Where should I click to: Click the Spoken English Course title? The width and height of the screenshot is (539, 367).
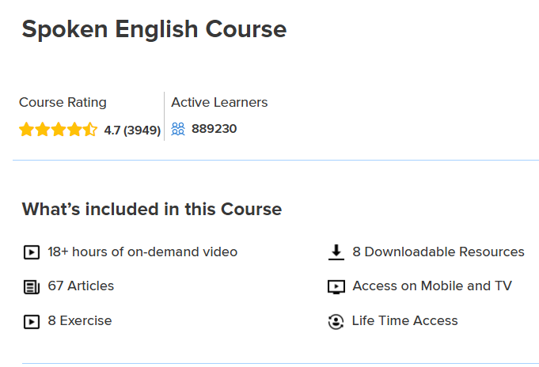(154, 29)
